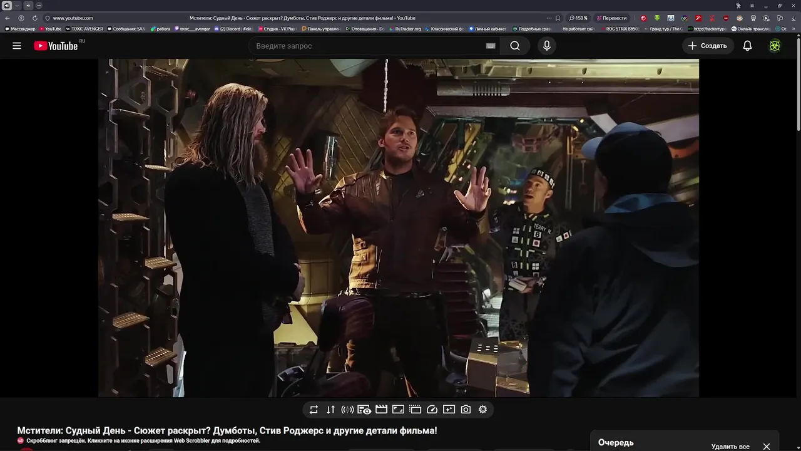Open the YouTube hamburger guide menu
801x451 pixels.
coord(17,46)
